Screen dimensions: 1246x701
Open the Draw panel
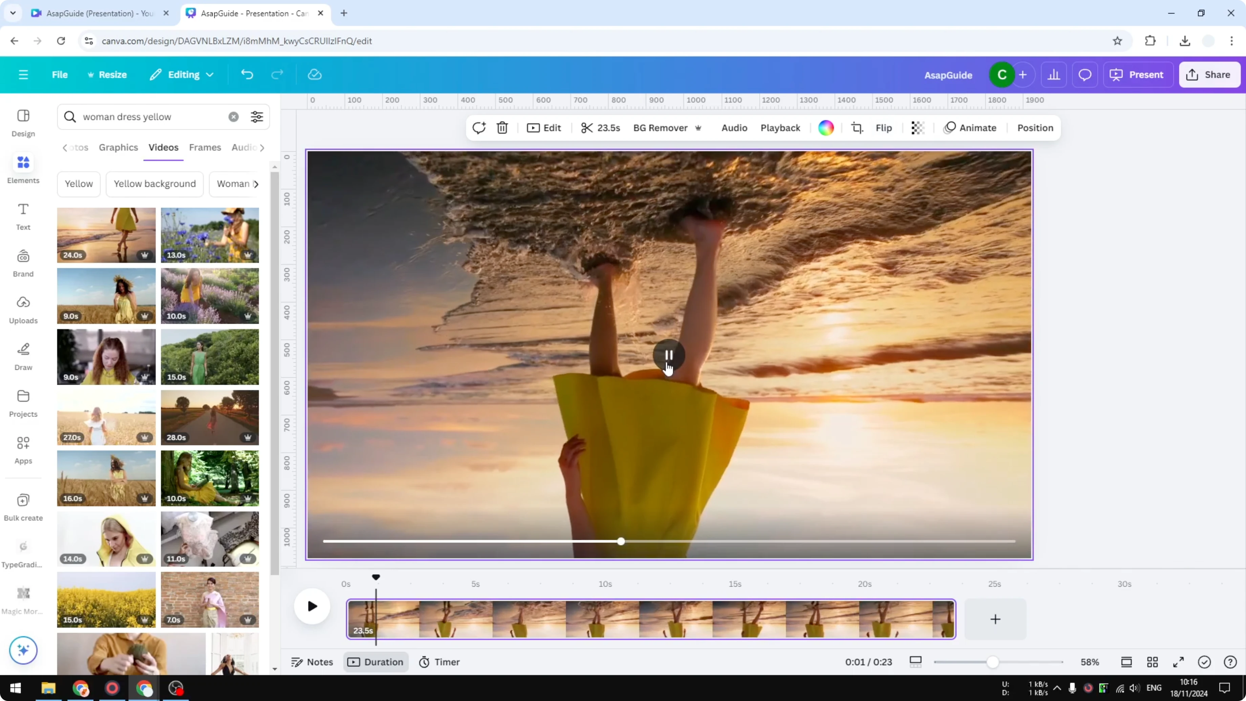(x=23, y=356)
